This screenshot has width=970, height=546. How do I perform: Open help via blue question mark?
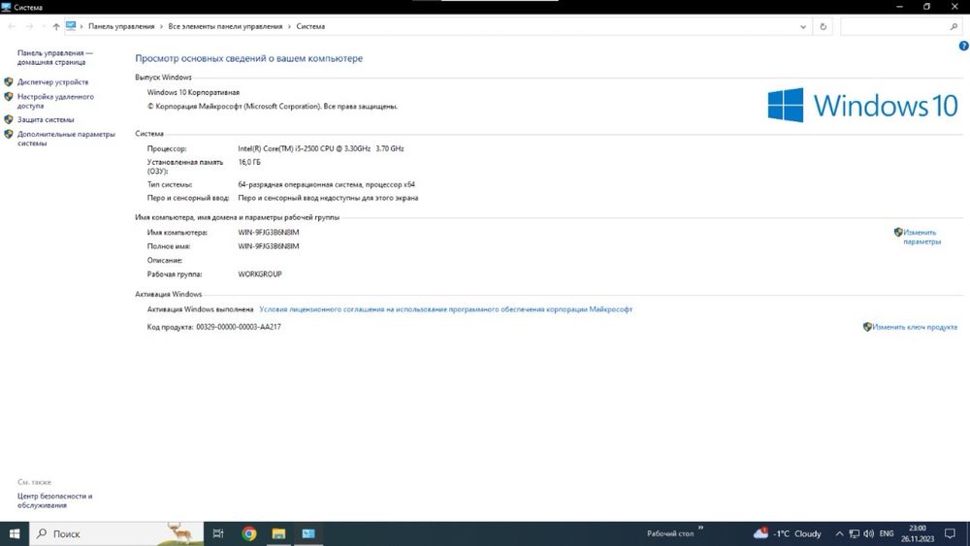(964, 46)
